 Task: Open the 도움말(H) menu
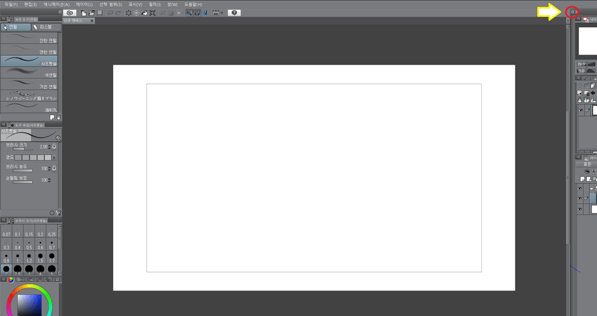point(193,4)
